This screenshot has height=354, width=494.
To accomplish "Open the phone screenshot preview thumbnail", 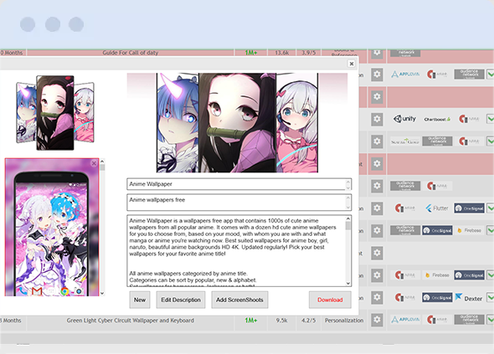I will tap(52, 227).
